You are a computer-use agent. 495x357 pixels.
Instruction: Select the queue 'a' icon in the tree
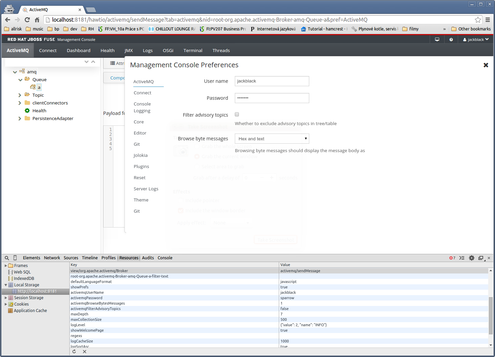[33, 87]
